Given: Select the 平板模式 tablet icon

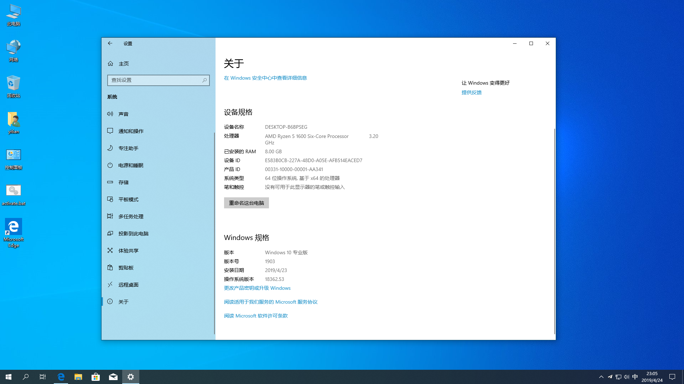Looking at the screenshot, I should coord(110,199).
